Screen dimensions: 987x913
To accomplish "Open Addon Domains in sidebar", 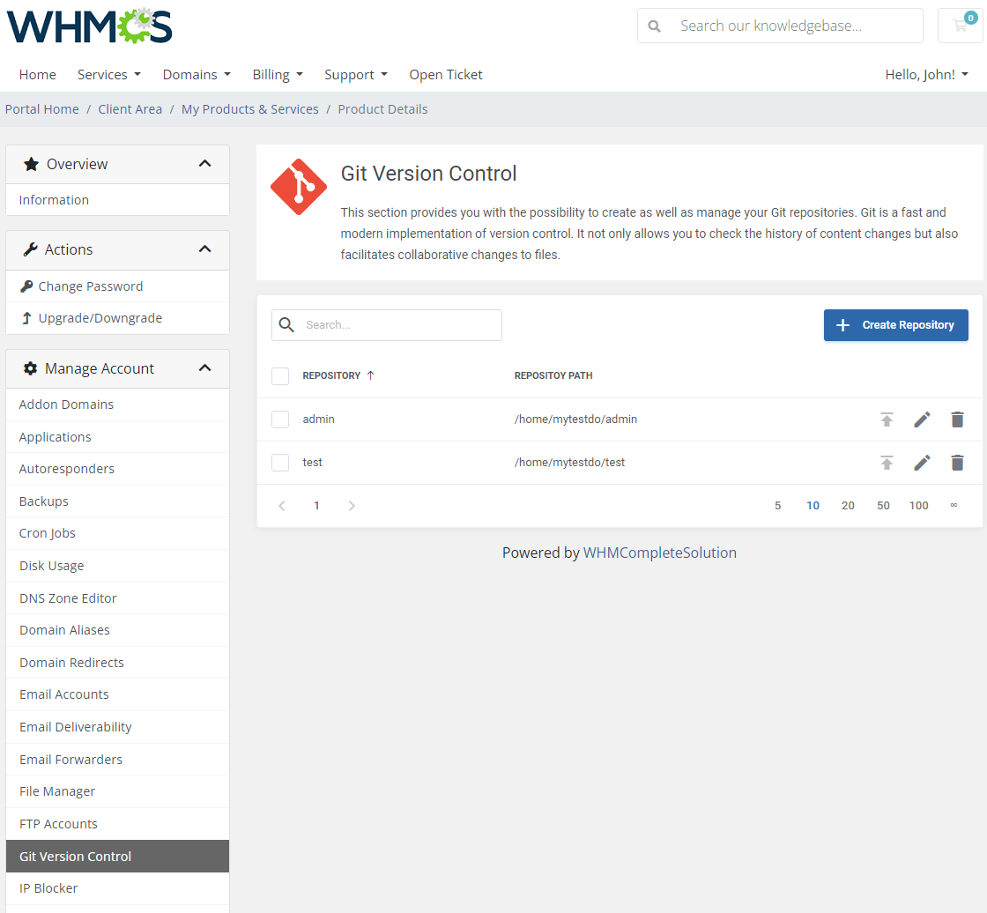I will (x=118, y=405).
